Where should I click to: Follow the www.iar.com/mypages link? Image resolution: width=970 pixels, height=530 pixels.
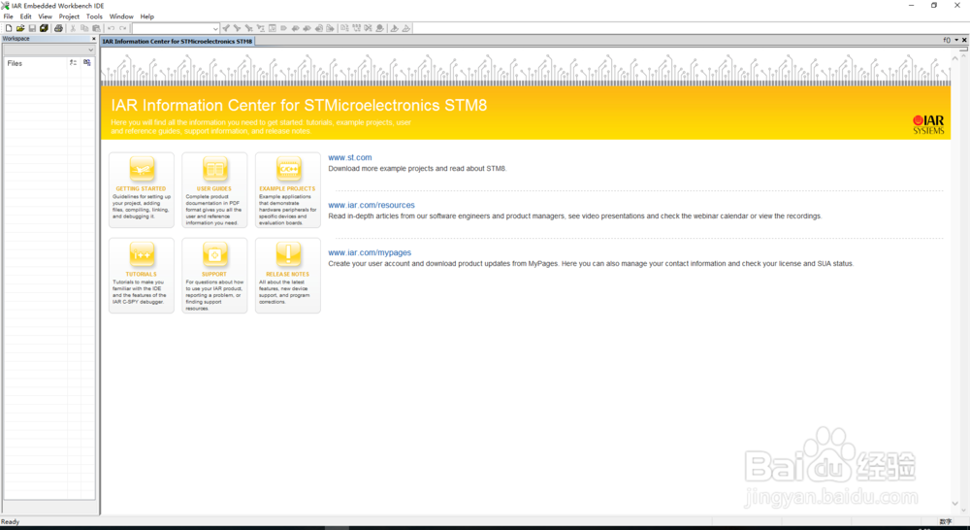[x=370, y=252]
